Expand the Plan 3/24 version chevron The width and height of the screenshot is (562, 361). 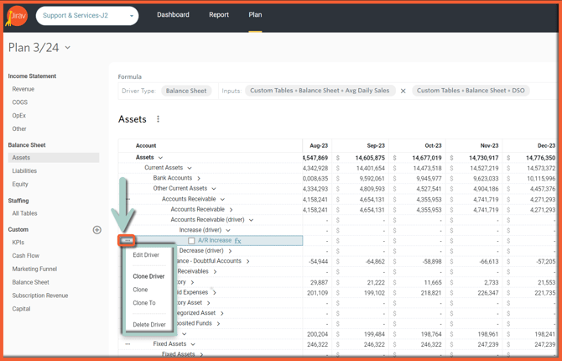(68, 48)
